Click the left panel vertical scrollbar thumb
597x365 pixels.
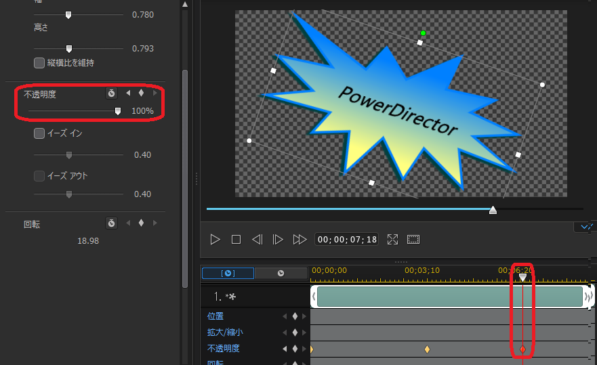point(185,179)
